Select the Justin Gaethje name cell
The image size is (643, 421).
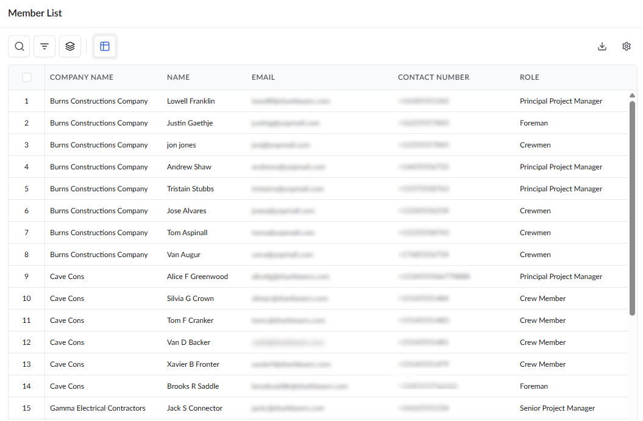tap(190, 123)
